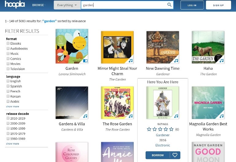
Task: Add Here You Are Here to favorites
Action: (x=175, y=155)
